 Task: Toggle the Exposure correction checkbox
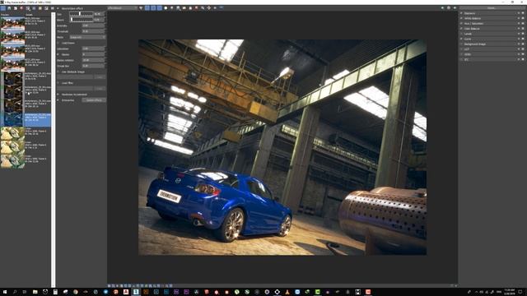click(461, 13)
